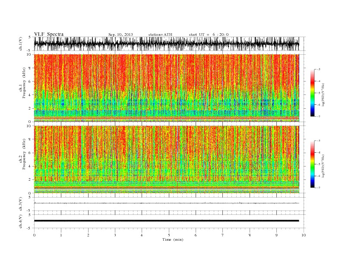Click the 'start UT = 6 :20: 0' label

click(209, 35)
